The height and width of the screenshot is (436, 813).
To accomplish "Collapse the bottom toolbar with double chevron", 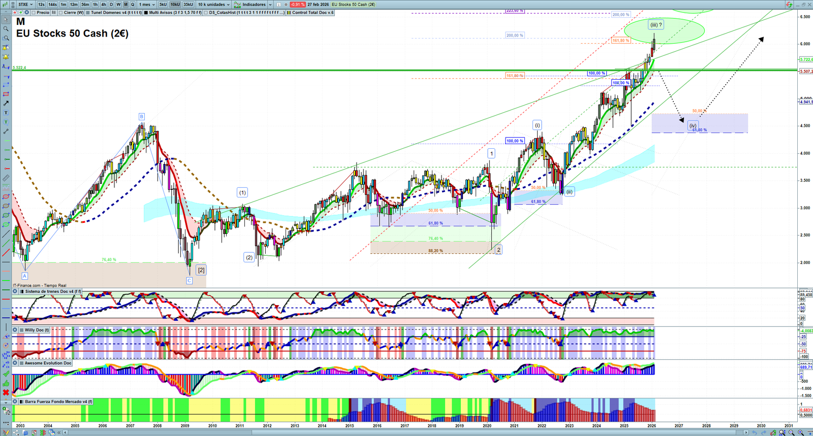I will (x=59, y=432).
